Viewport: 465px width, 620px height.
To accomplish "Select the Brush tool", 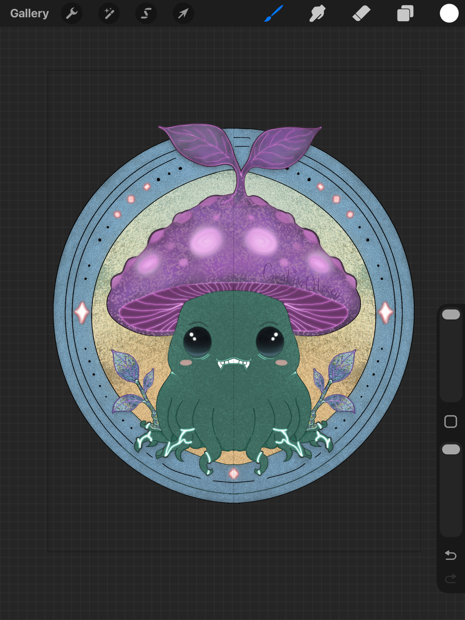I will coord(273,13).
